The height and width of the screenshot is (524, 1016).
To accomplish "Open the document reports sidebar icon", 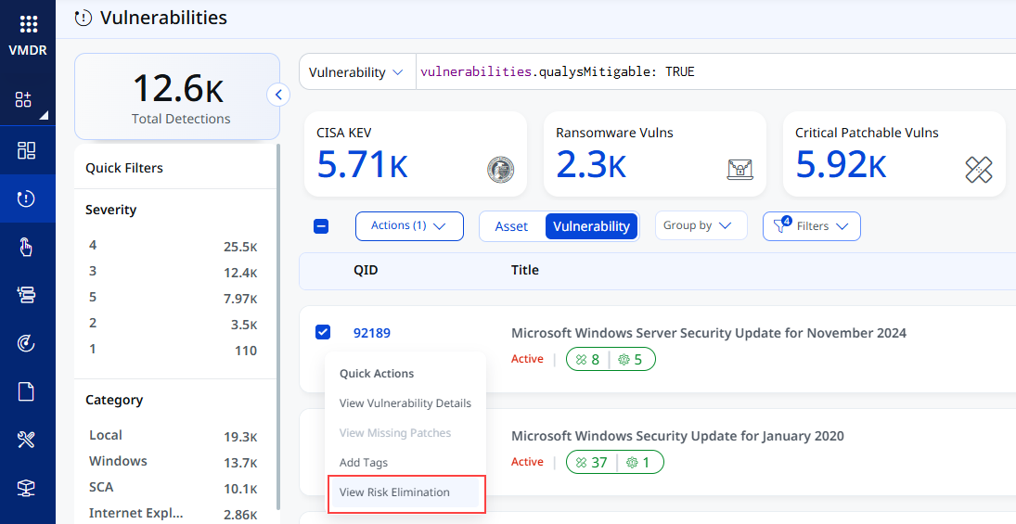I will (26, 392).
